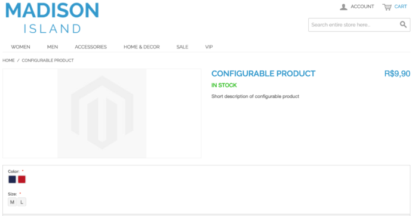Open the Accessories menu
Viewport: 418px width, 216px height.
click(x=91, y=47)
